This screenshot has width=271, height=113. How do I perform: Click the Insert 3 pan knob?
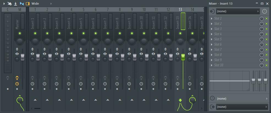coord(59,41)
